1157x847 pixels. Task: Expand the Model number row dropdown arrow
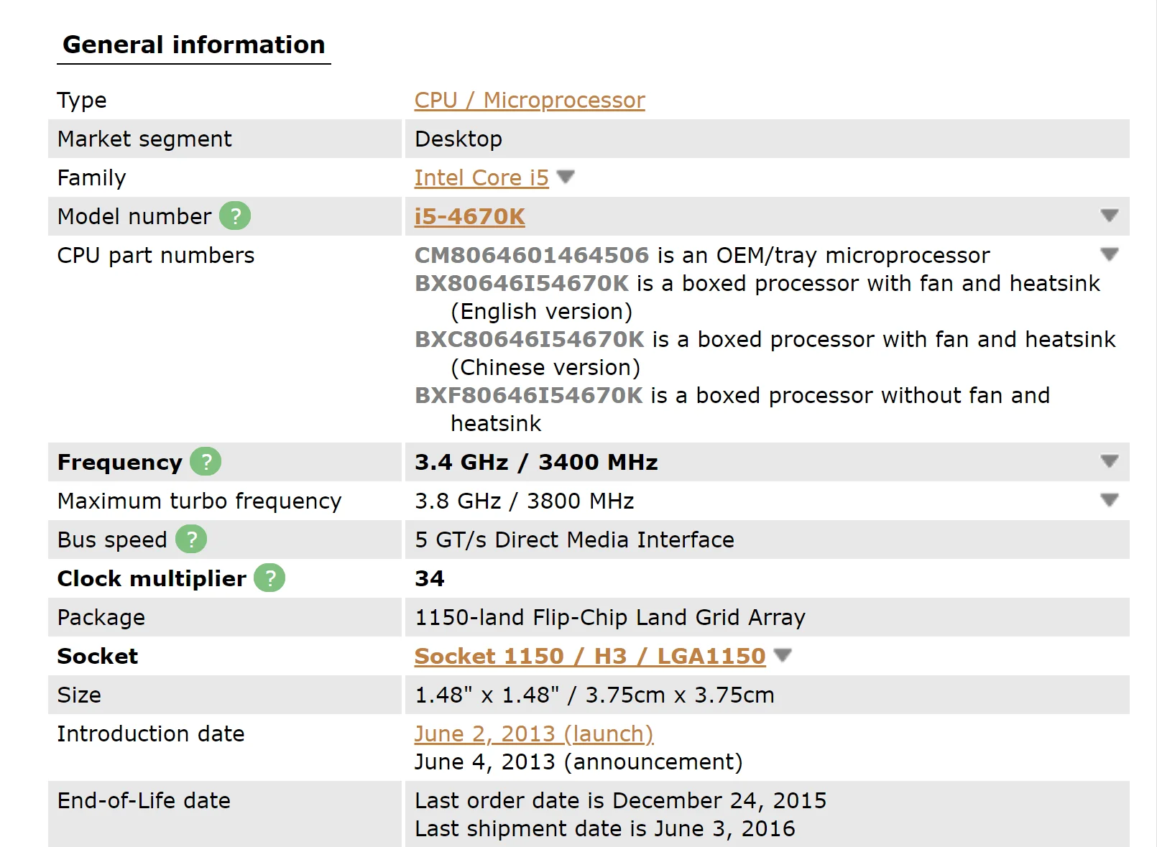point(1109,216)
